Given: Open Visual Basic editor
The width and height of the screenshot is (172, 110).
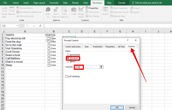Looking at the screenshot, I should 4,12.
